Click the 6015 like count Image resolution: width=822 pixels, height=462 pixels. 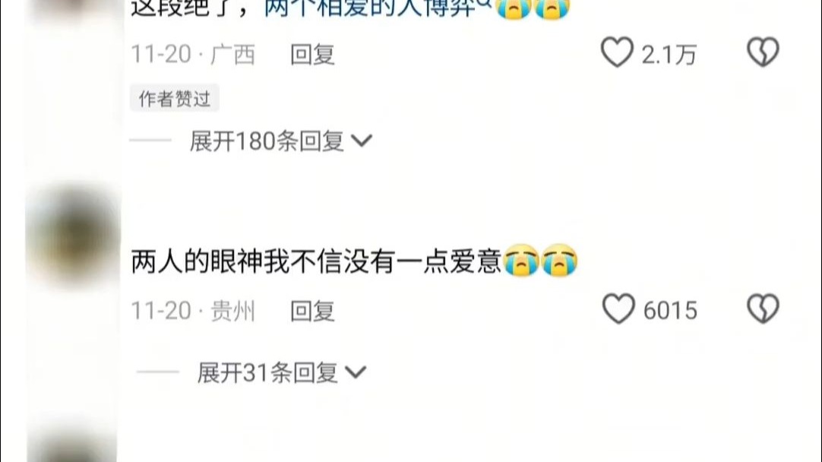coord(670,311)
